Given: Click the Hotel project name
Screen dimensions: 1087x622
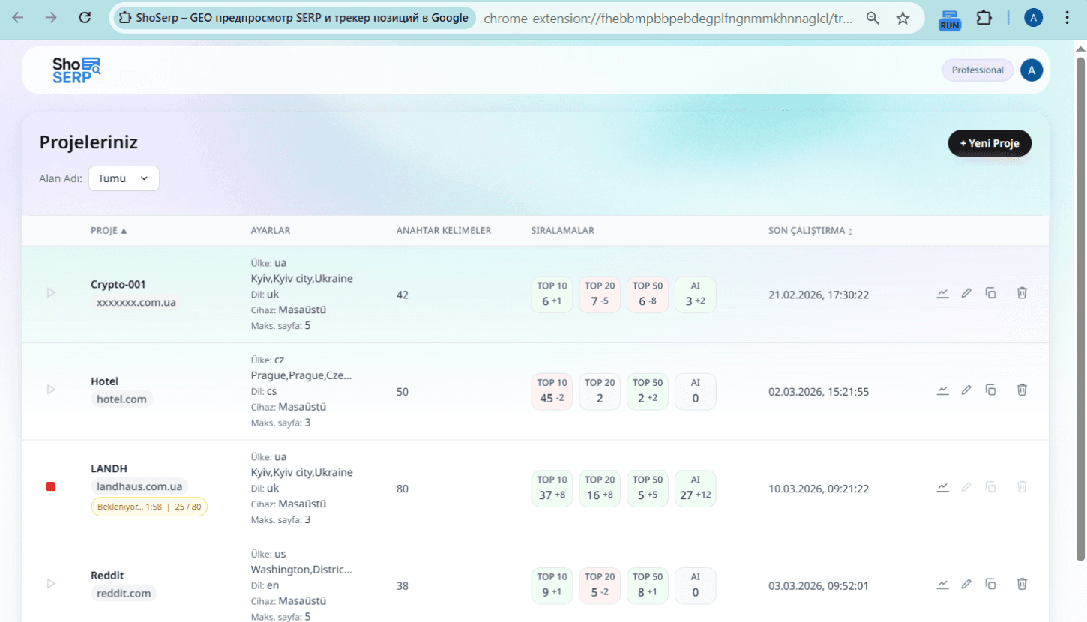Looking at the screenshot, I should coord(105,381).
